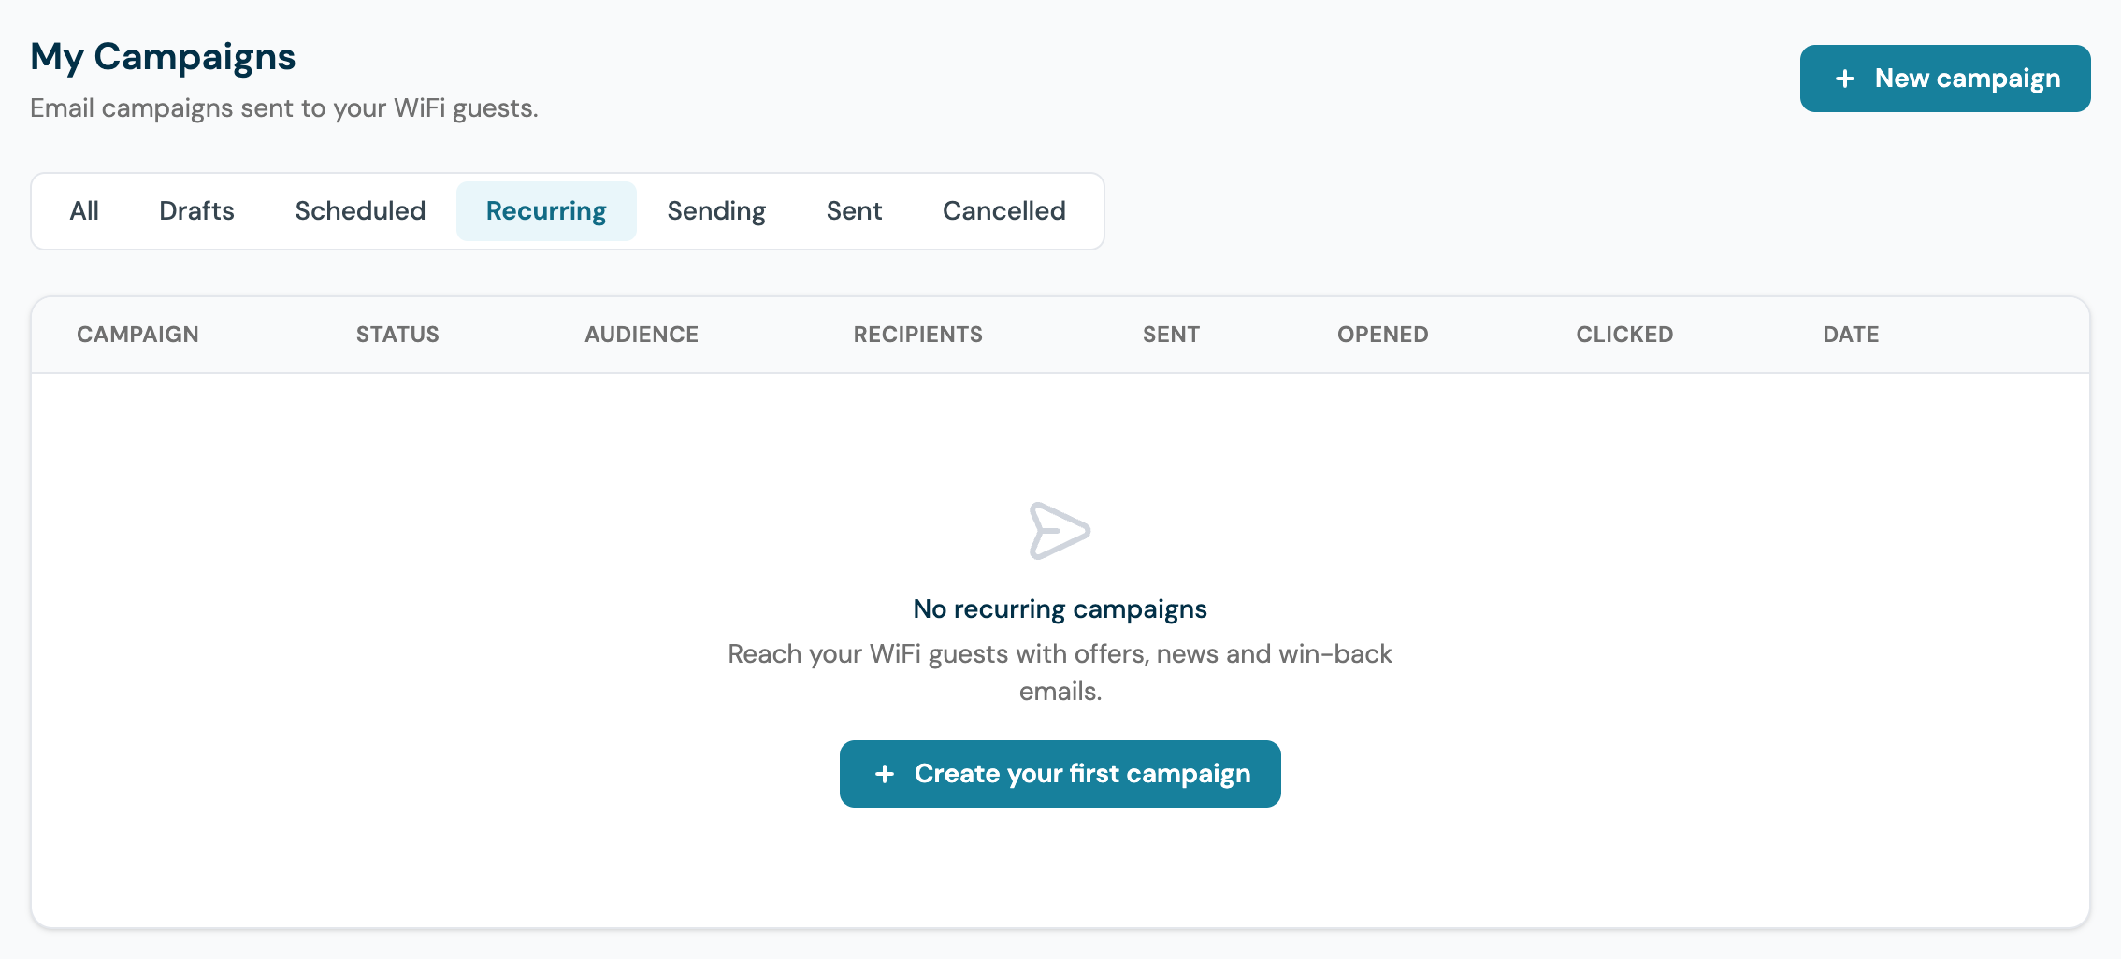Switch to the All tab
Image resolution: width=2121 pixels, height=959 pixels.
tap(84, 211)
